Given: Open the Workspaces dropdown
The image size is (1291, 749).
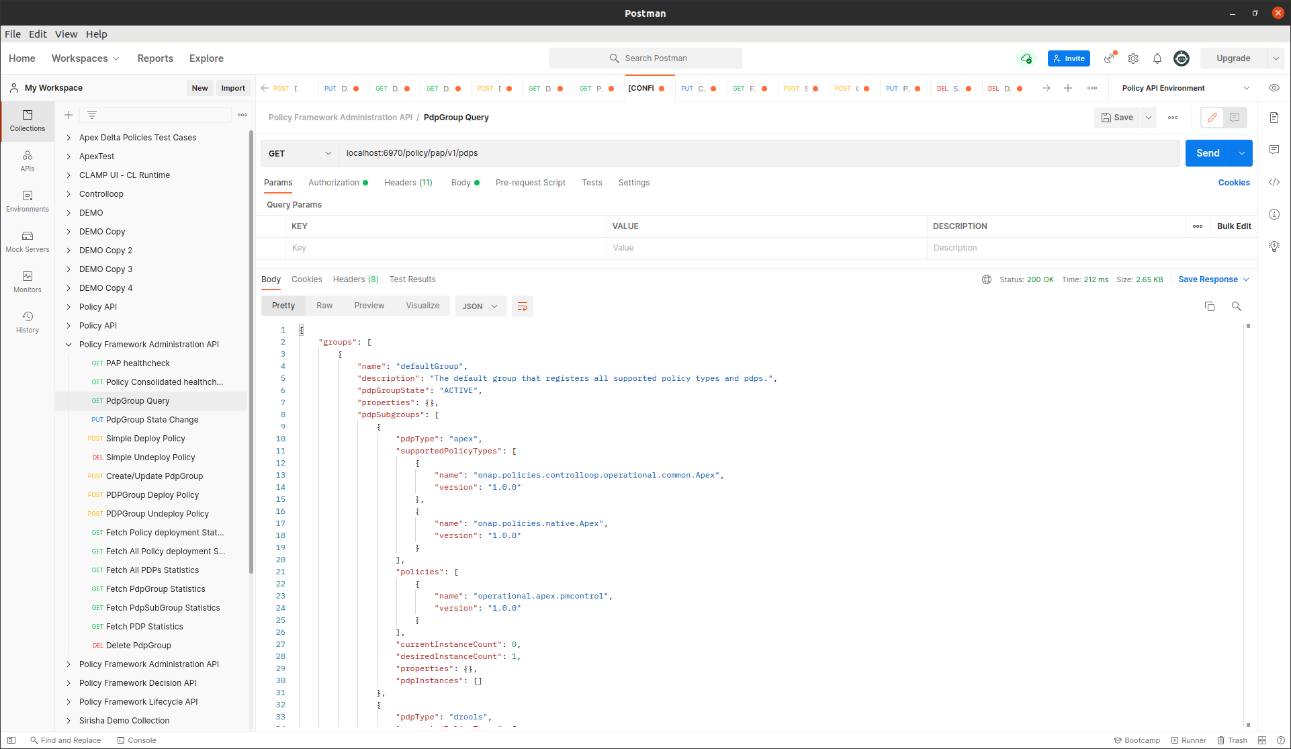Looking at the screenshot, I should 85,58.
